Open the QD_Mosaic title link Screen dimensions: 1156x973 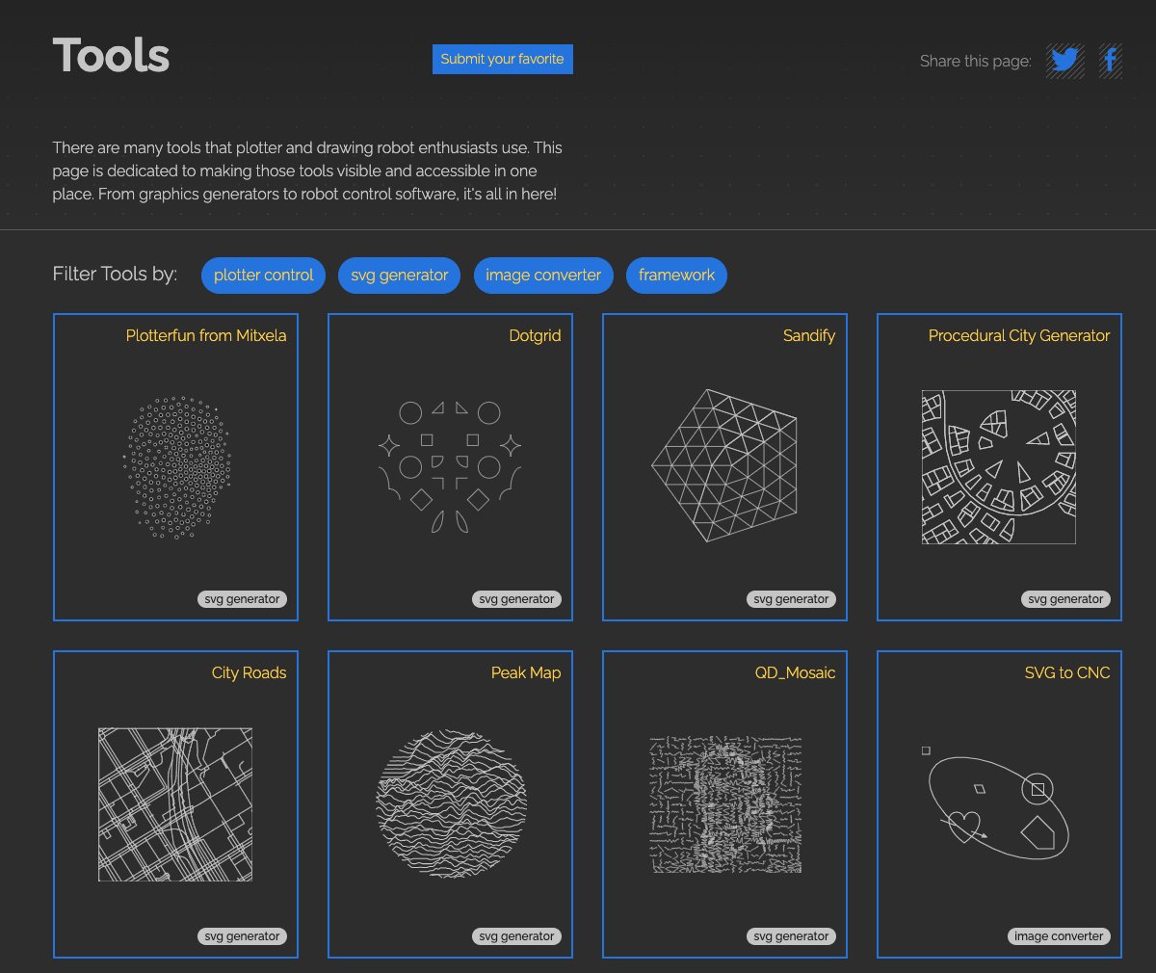[795, 672]
